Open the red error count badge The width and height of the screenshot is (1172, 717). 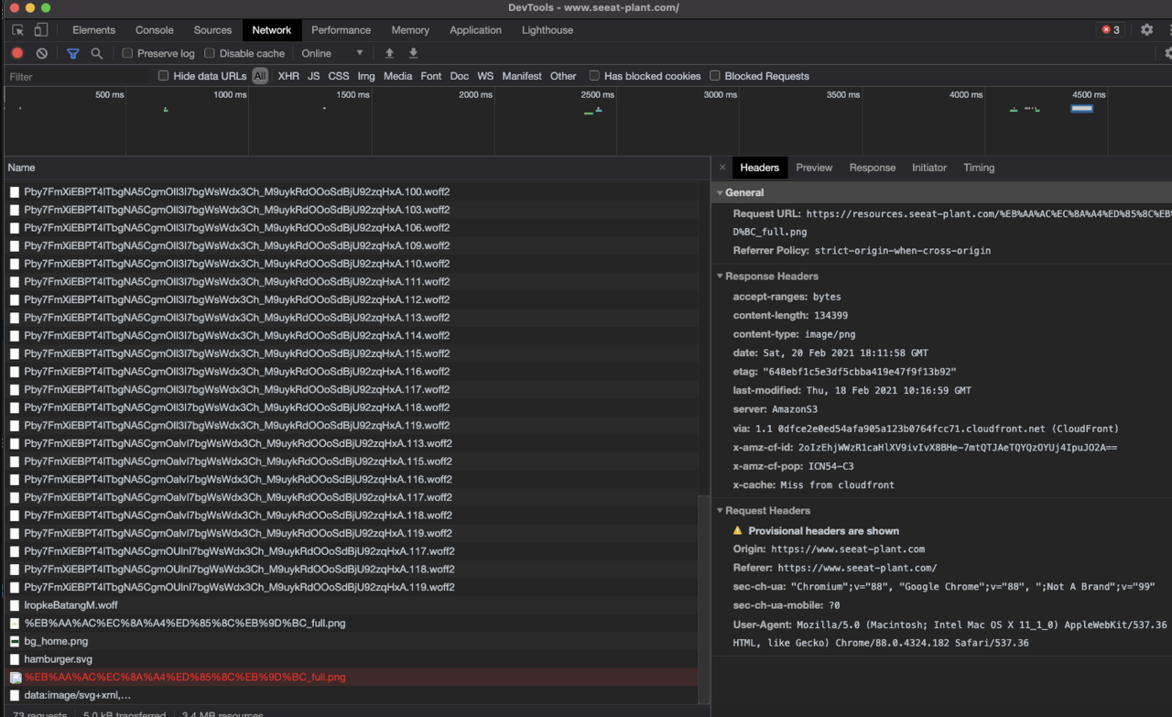(1111, 30)
